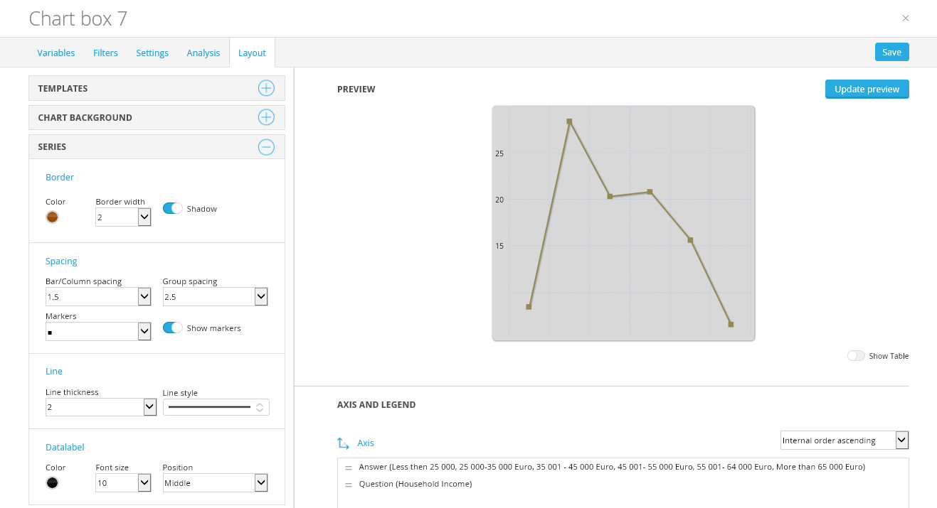The width and height of the screenshot is (937, 508).
Task: Close the Chart box 7 dialog
Action: click(906, 18)
